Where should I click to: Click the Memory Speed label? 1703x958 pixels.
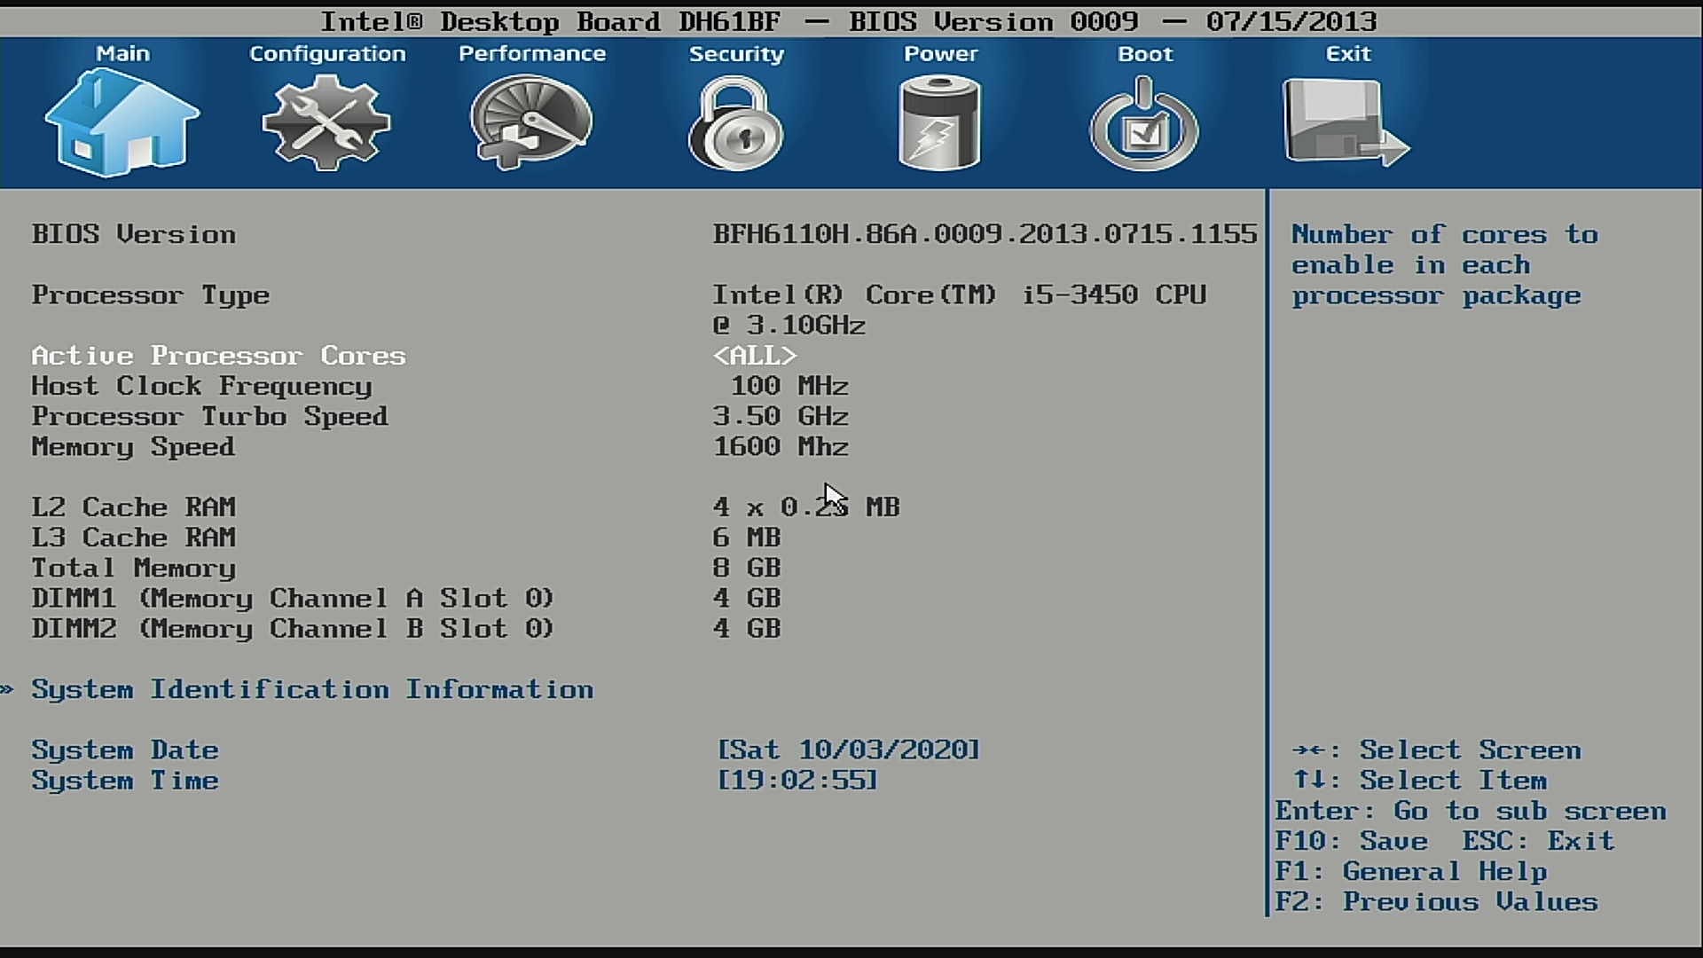tap(133, 447)
